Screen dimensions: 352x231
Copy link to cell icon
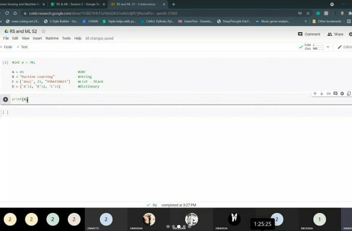[x=328, y=93]
